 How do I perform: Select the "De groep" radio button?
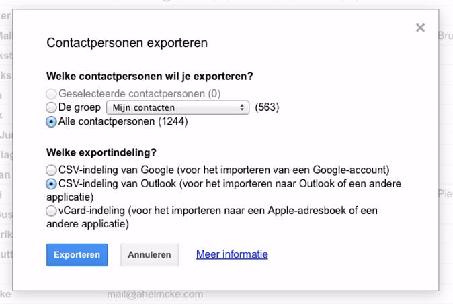pyautogui.click(x=51, y=107)
